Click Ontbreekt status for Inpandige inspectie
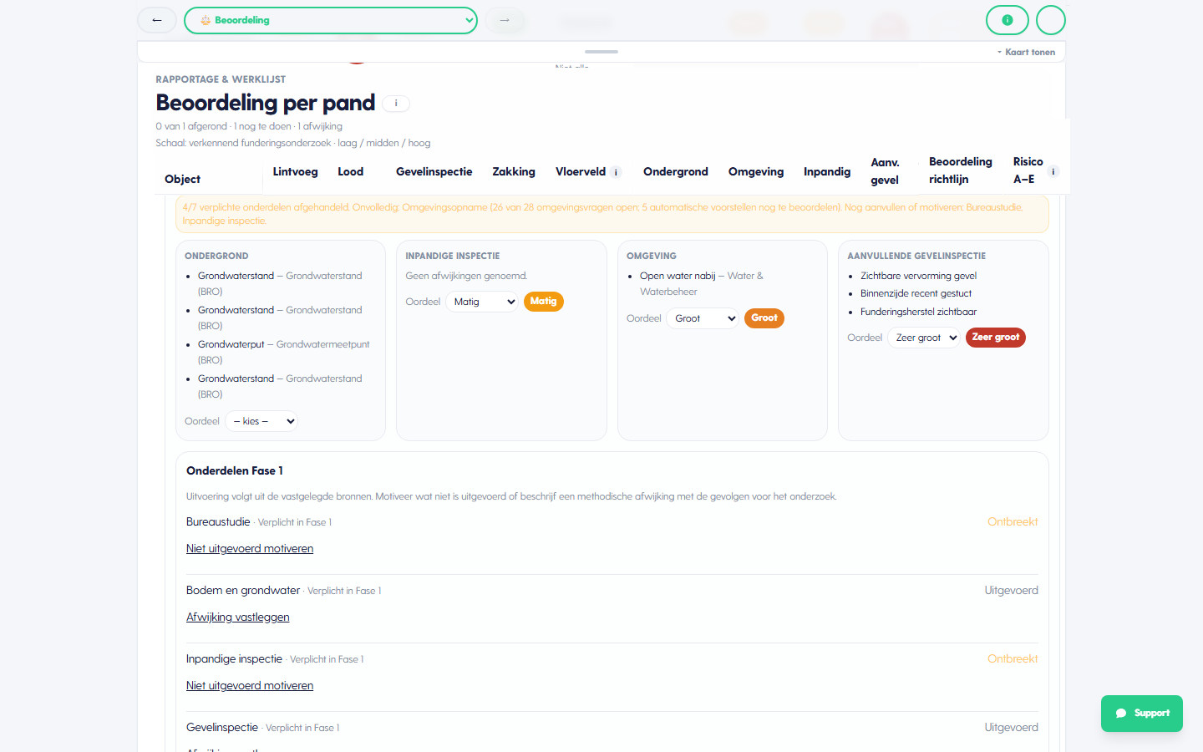 pos(1013,659)
